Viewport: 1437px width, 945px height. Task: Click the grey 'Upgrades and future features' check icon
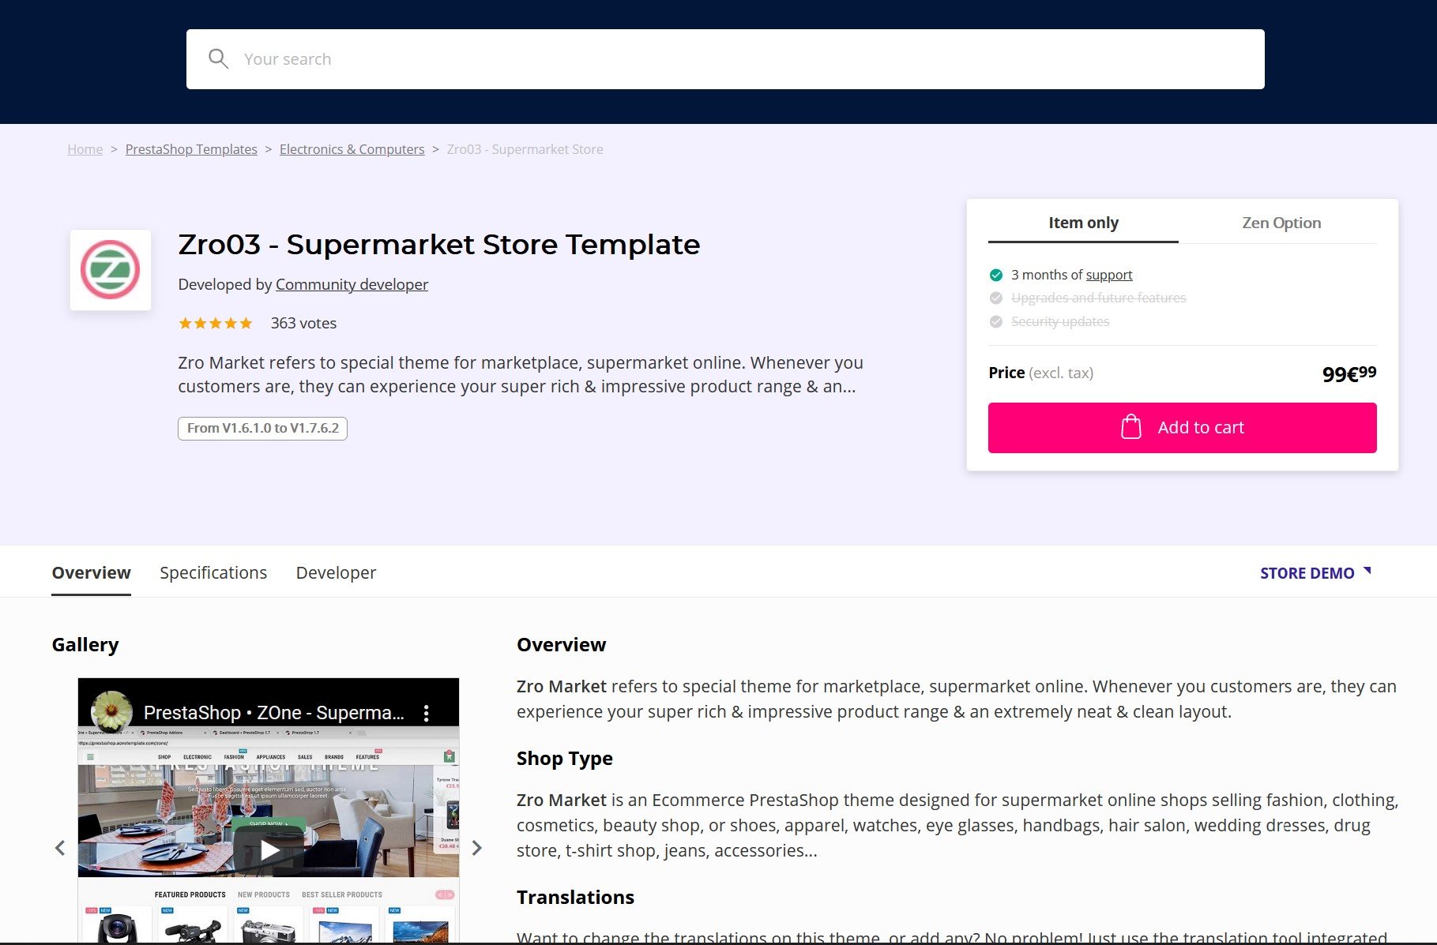[x=996, y=298]
